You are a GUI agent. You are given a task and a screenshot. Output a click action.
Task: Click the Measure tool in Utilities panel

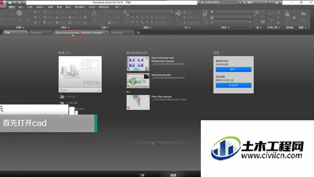[x=271, y=14]
